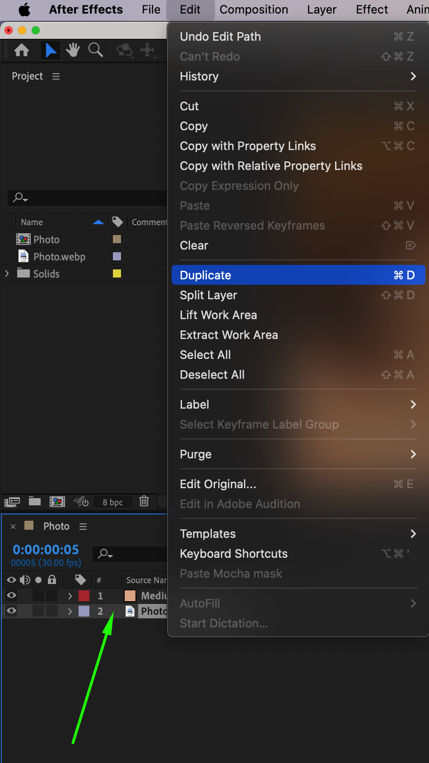This screenshot has height=763, width=429.
Task: Create a new folder in Project panel
Action: tap(35, 501)
